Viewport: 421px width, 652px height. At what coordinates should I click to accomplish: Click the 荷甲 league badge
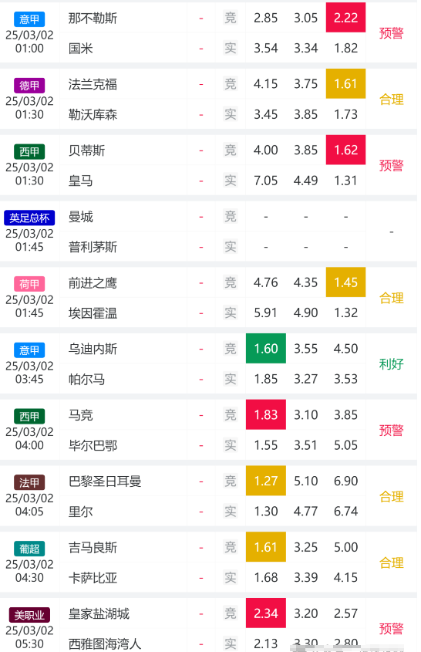pyautogui.click(x=29, y=284)
